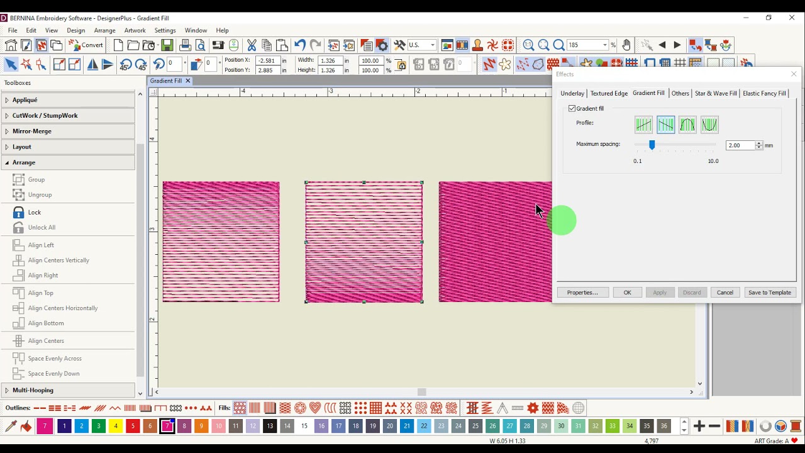Open the zoom percentage dropdown
Screen dimensions: 805x453
point(605,45)
